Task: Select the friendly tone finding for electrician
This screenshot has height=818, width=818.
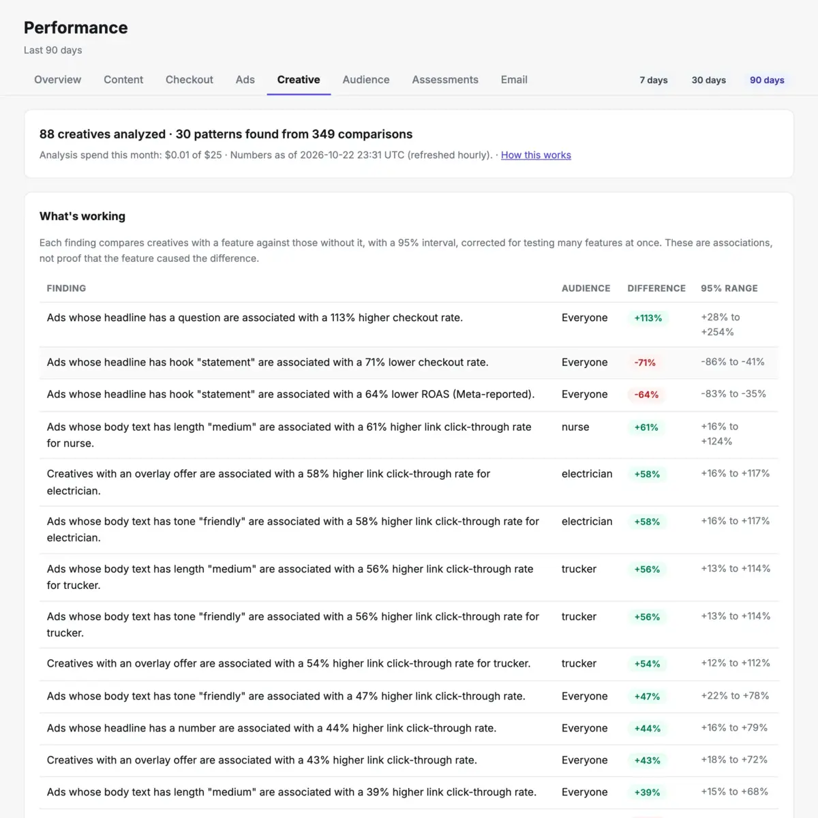Action: click(x=409, y=530)
